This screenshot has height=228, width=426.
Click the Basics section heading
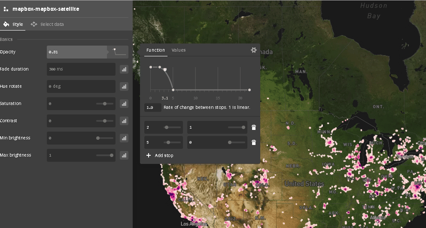click(x=6, y=40)
